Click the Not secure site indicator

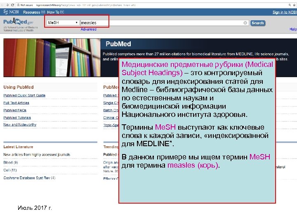click(x=25, y=5)
